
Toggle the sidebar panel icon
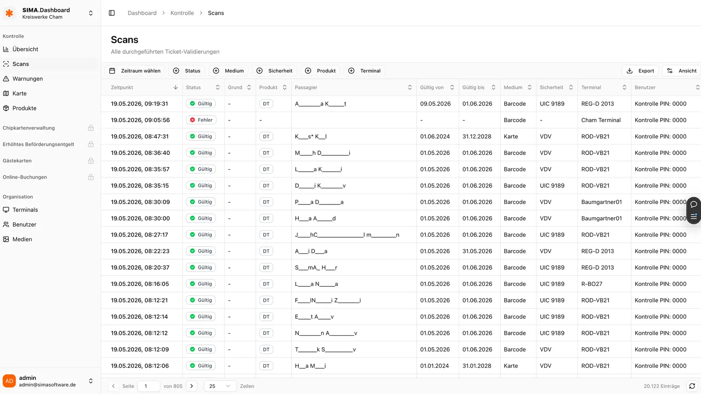pos(112,13)
